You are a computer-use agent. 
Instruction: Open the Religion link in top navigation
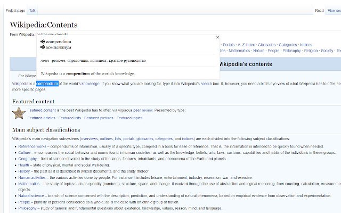[x=311, y=51]
